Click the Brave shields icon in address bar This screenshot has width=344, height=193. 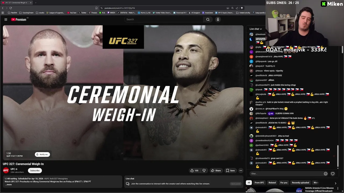pyautogui.click(x=242, y=8)
